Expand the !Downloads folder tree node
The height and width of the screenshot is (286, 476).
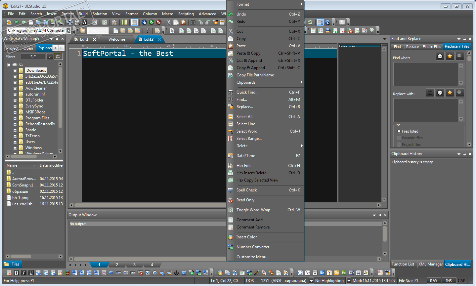pyautogui.click(x=15, y=71)
